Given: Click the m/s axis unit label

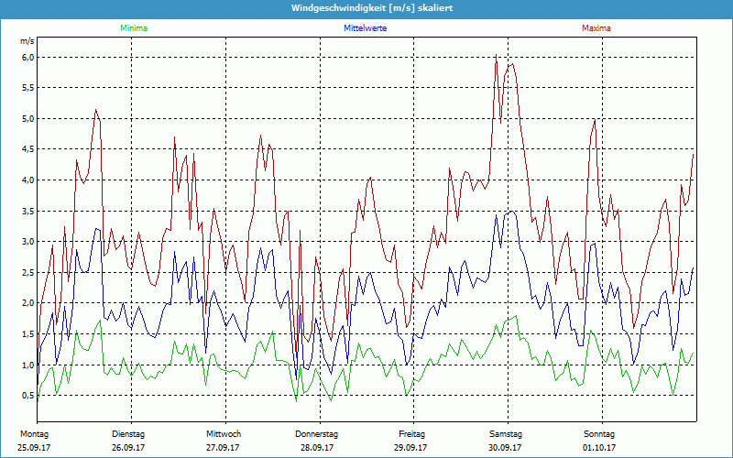Looking at the screenshot, I should (27, 41).
